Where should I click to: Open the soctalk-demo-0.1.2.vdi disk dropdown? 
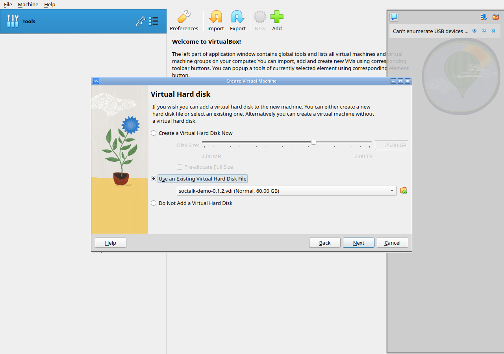(x=287, y=191)
